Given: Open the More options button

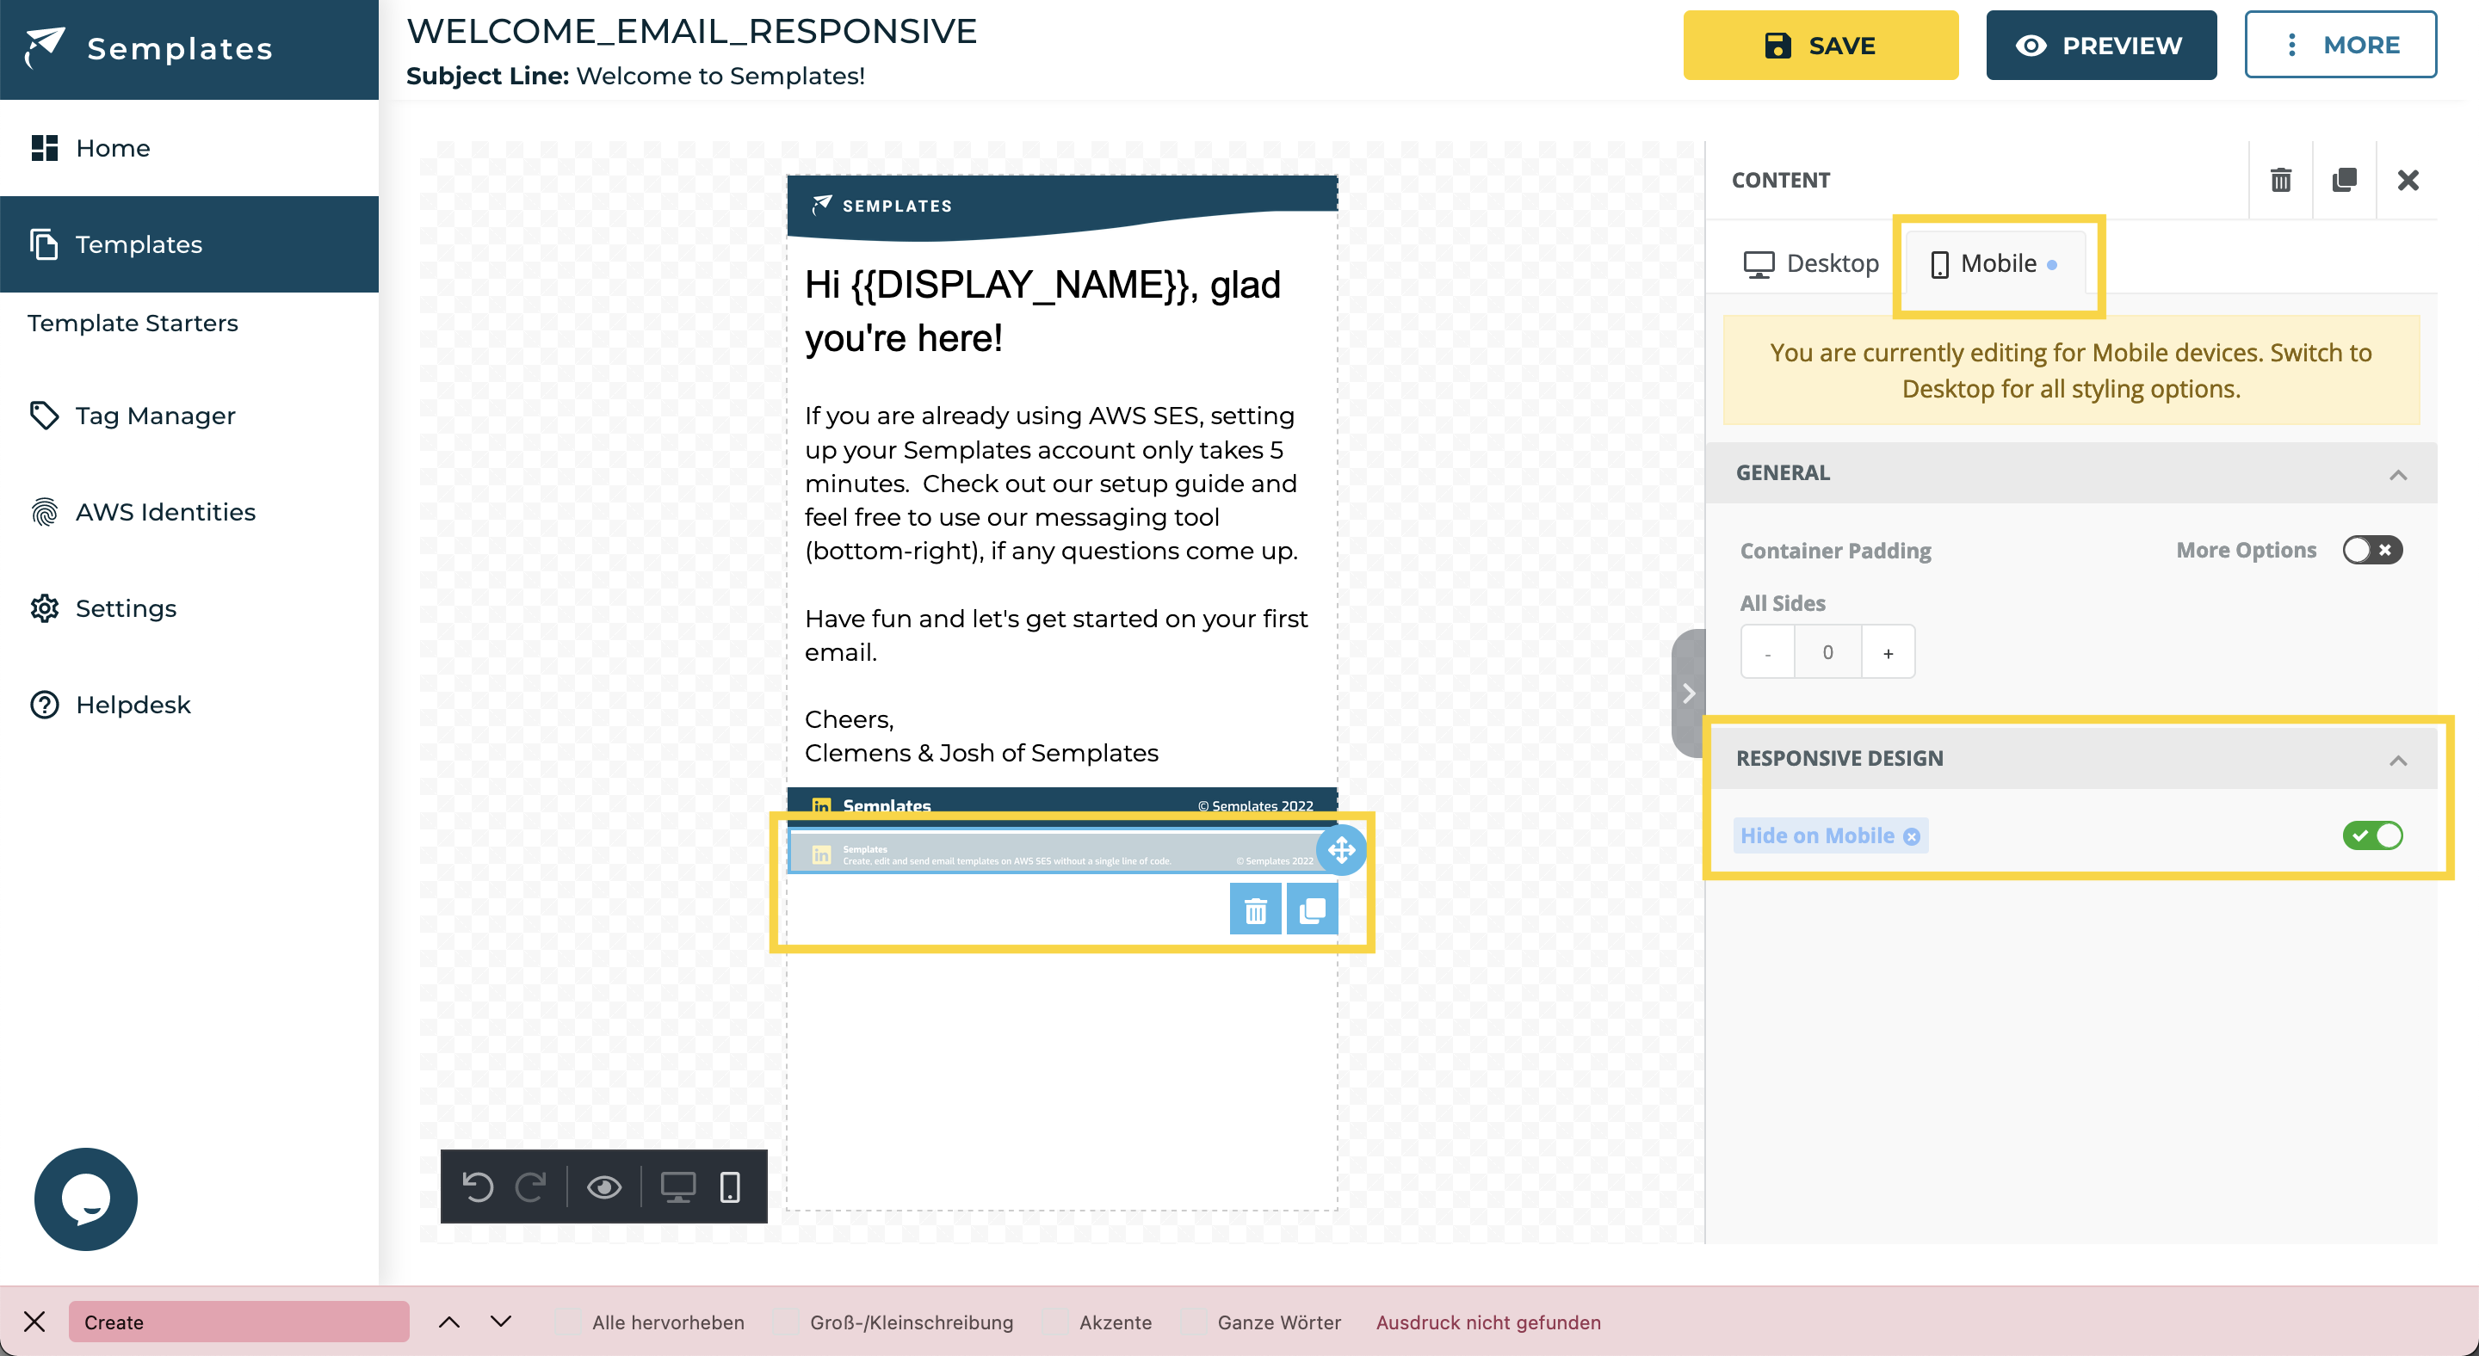Looking at the screenshot, I should [x=2340, y=46].
